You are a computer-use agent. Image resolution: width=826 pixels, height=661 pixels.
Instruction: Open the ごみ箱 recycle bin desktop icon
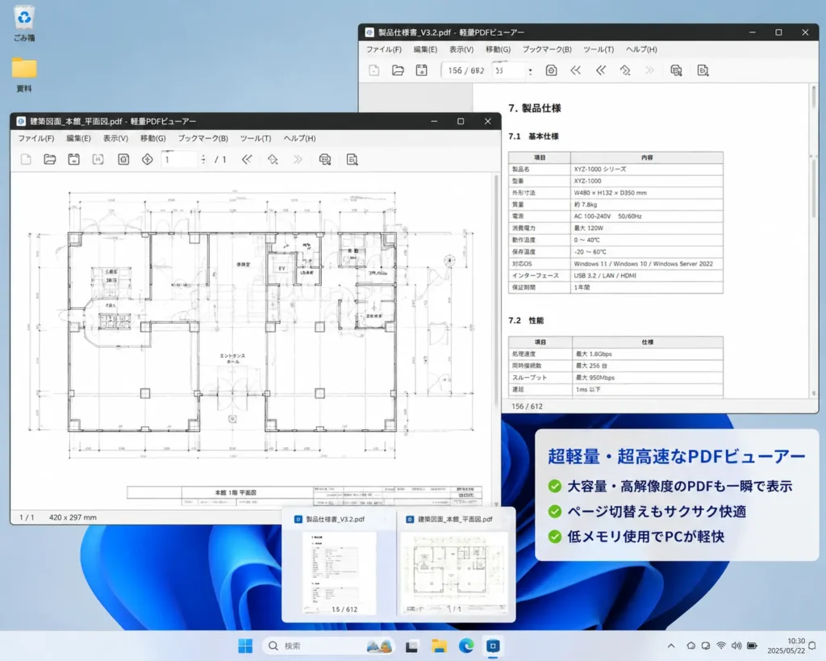[24, 24]
